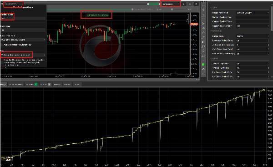This screenshot has height=167, width=273.
Task: Click the green square icon in chart toolbar
Action: click(203, 65)
